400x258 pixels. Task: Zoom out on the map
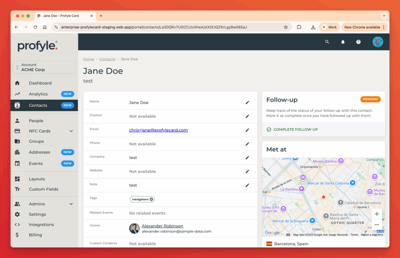[377, 225]
